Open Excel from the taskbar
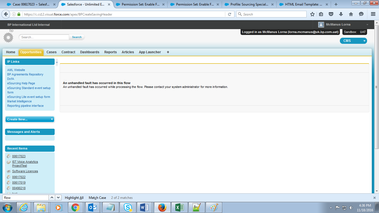 pos(179,207)
